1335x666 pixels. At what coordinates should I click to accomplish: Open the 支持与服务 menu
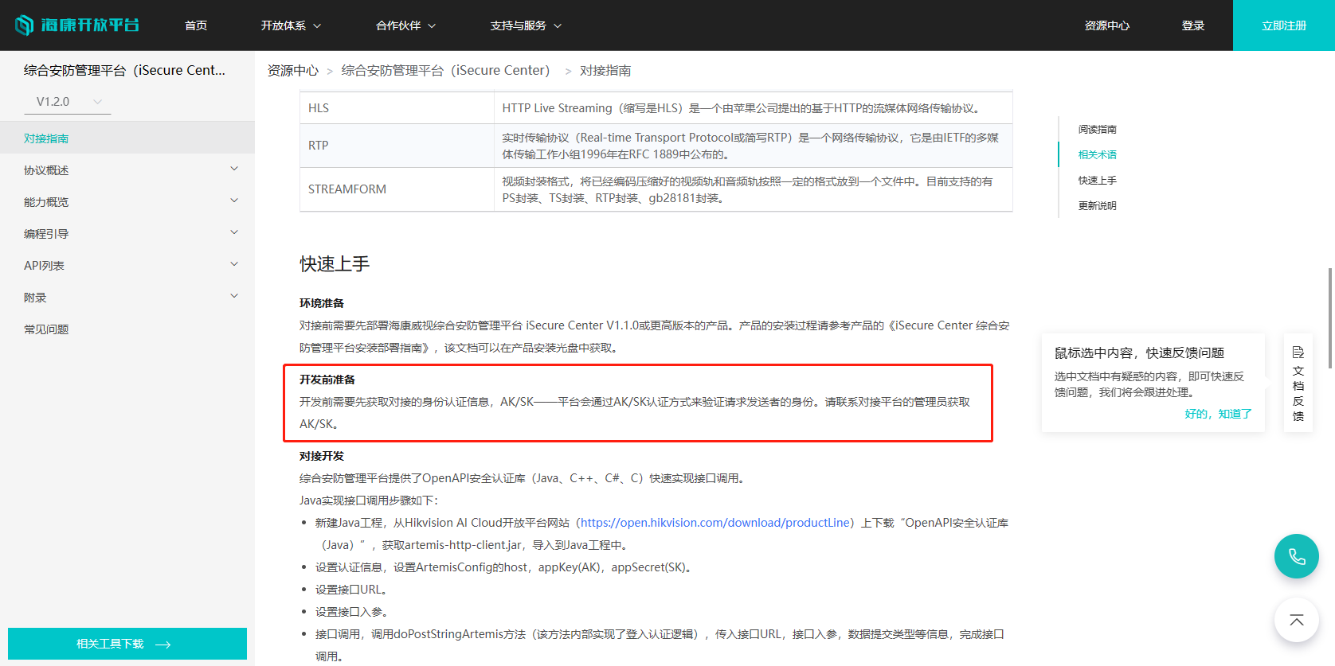click(x=526, y=25)
